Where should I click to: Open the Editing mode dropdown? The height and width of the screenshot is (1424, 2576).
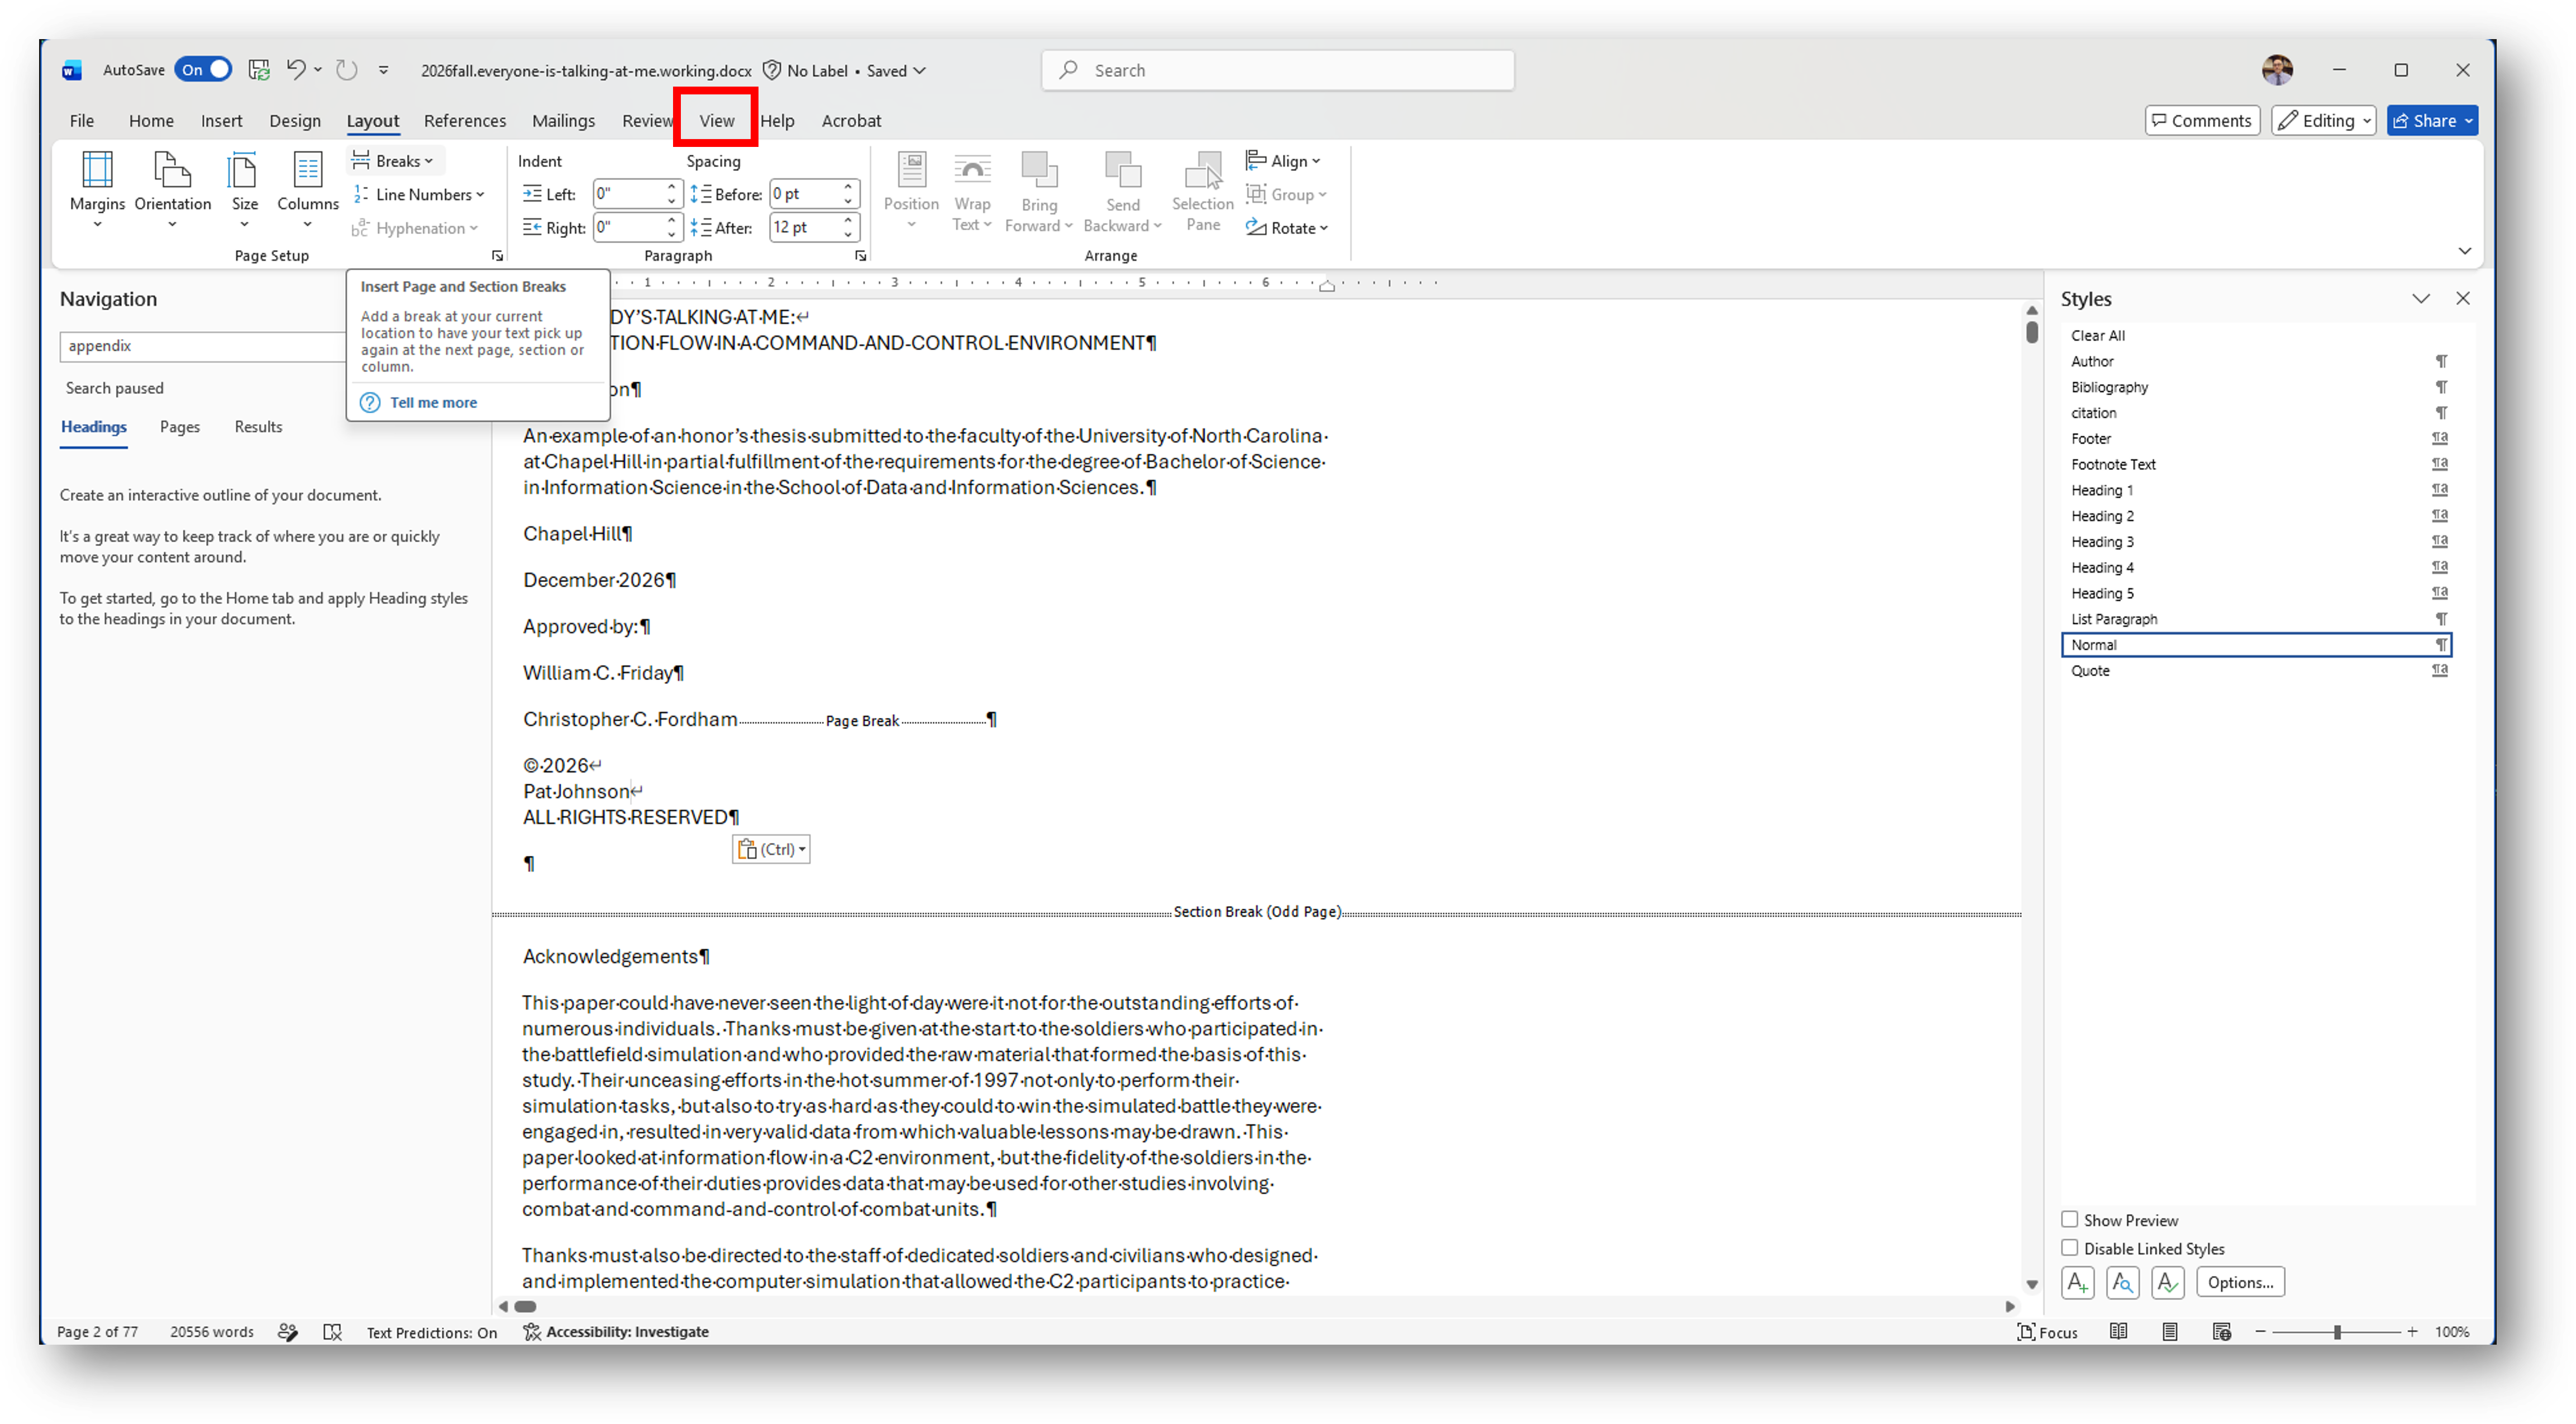[2323, 120]
